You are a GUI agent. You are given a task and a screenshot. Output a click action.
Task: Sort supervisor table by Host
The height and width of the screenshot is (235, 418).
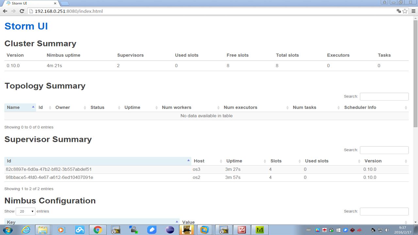click(207, 161)
